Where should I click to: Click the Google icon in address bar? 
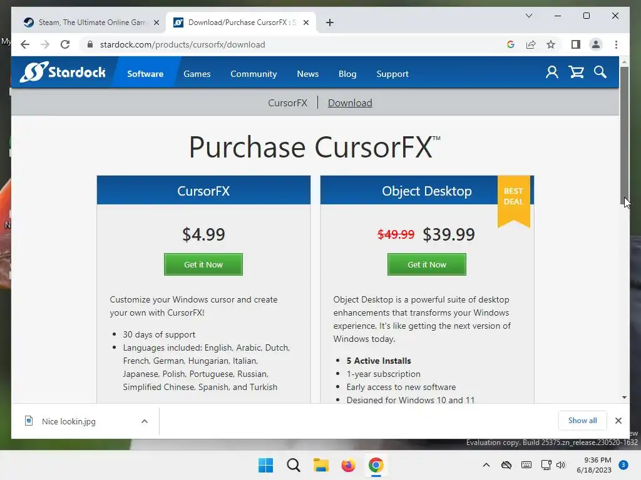click(x=511, y=44)
